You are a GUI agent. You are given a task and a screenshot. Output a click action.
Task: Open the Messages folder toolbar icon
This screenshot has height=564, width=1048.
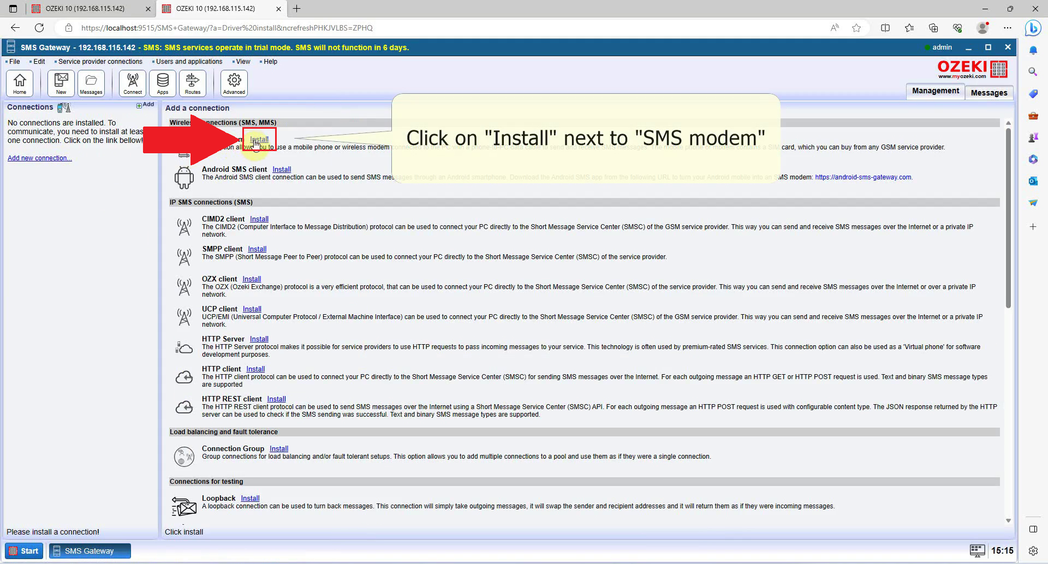click(x=91, y=83)
